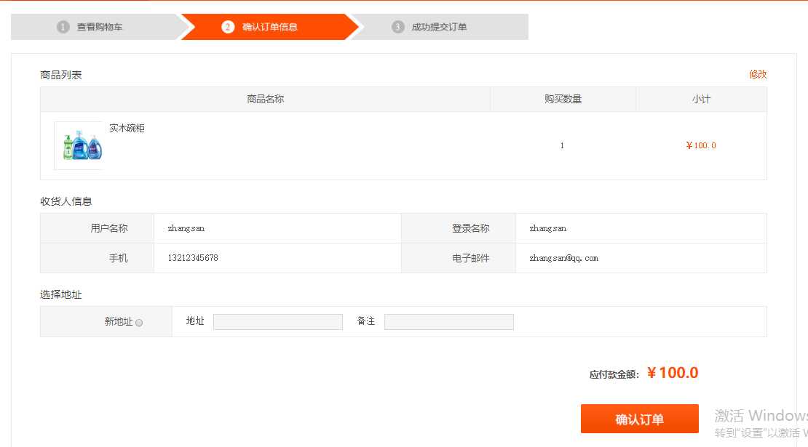Select the 新地址 radio button
Screen dimensions: 808x447
pyautogui.click(x=139, y=323)
